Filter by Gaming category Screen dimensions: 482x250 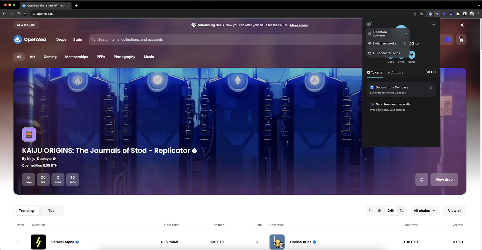50,57
